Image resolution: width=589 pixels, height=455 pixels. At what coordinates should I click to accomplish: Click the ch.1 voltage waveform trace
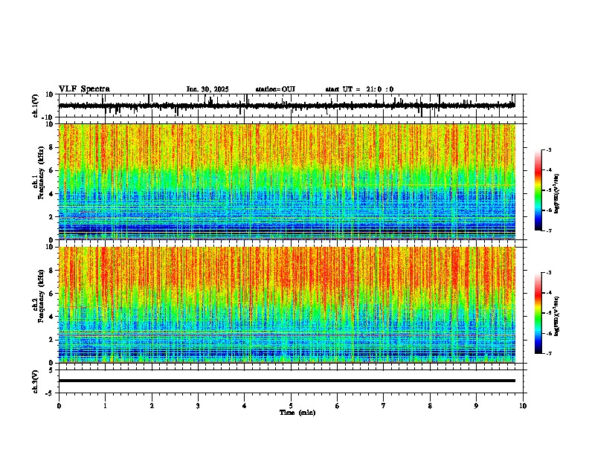[287, 106]
